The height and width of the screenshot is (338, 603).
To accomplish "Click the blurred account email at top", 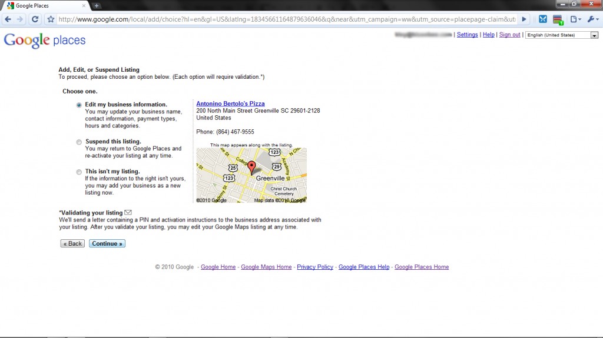I will [x=423, y=35].
